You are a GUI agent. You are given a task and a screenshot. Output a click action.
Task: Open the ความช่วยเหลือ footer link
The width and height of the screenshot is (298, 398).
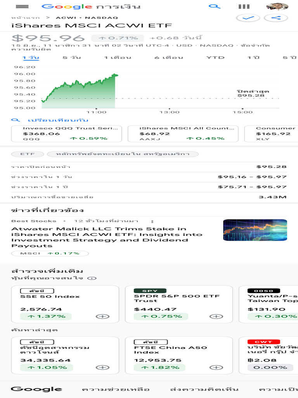tap(116, 389)
